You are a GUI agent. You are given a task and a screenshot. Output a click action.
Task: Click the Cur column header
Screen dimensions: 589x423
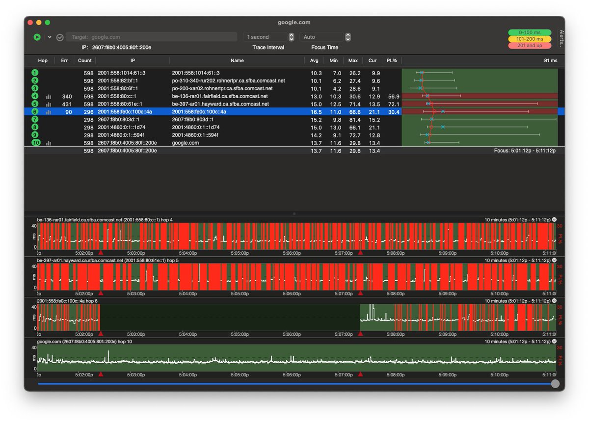pyautogui.click(x=373, y=60)
